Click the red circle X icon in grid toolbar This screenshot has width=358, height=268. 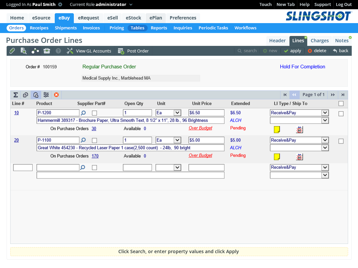point(56,95)
